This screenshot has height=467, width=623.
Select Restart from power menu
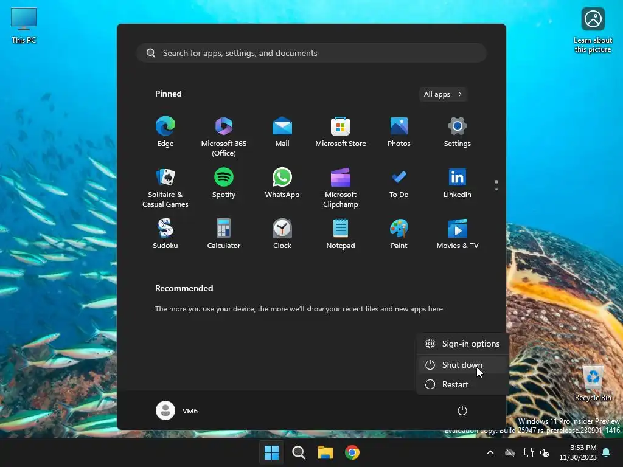(462, 384)
